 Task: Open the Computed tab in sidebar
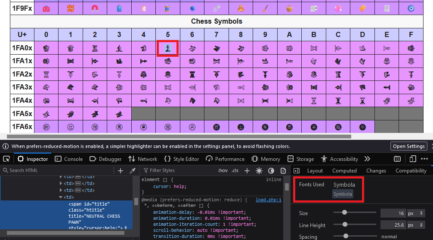[x=344, y=171]
